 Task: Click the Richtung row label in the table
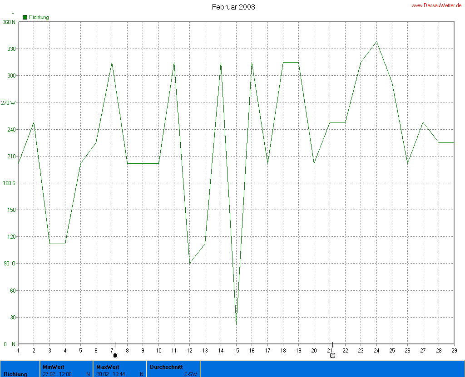tap(15, 374)
